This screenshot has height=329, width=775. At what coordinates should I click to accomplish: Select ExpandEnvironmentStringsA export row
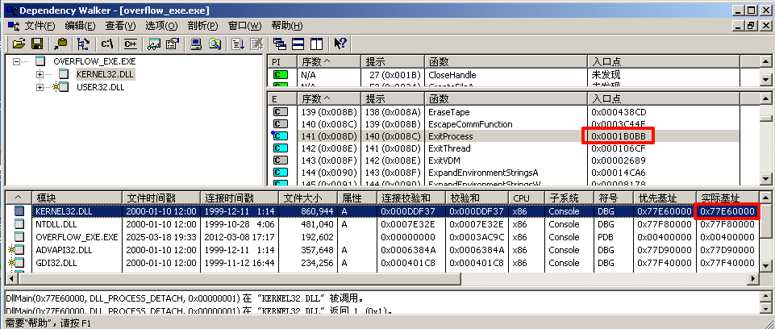pyautogui.click(x=503, y=173)
